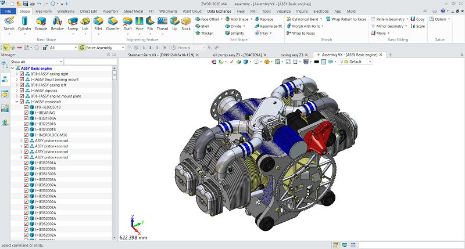Collapse the ASSY crankshaft tree node
This screenshot has width=465, height=249.
click(x=17, y=102)
